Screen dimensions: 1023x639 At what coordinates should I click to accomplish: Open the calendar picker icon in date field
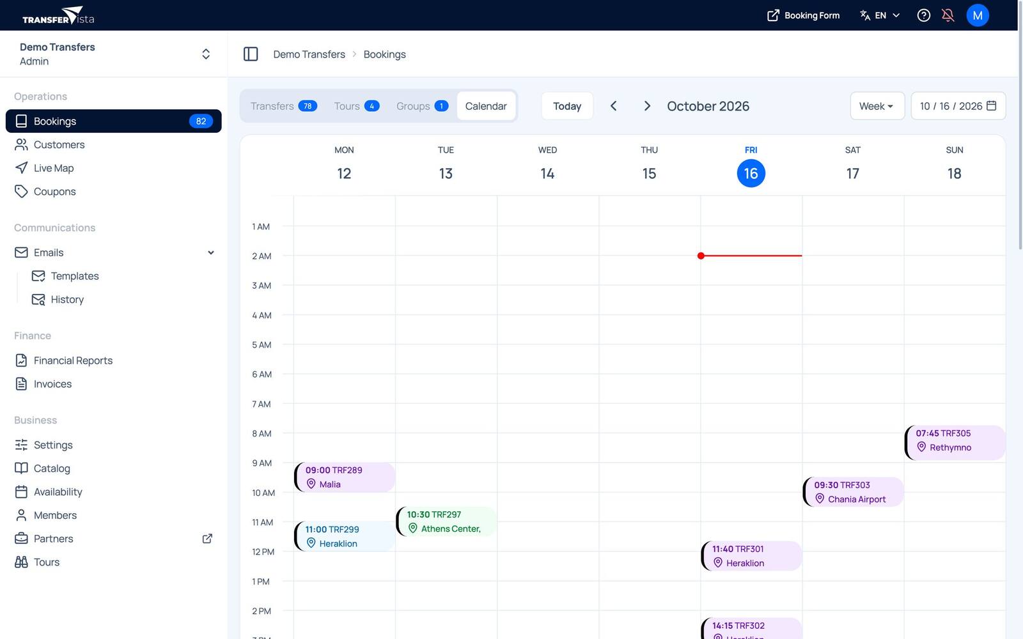tap(992, 105)
